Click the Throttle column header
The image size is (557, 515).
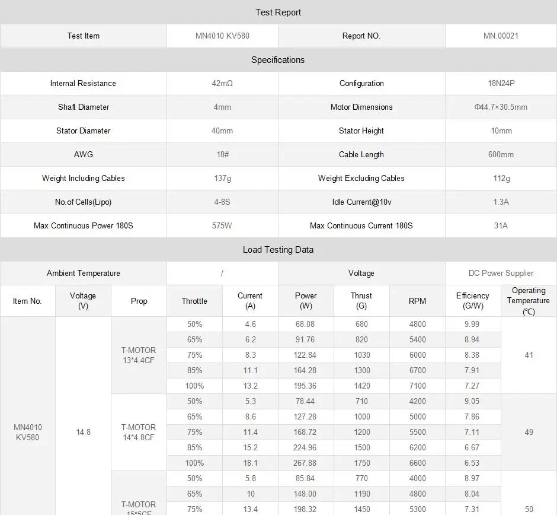[x=194, y=301]
